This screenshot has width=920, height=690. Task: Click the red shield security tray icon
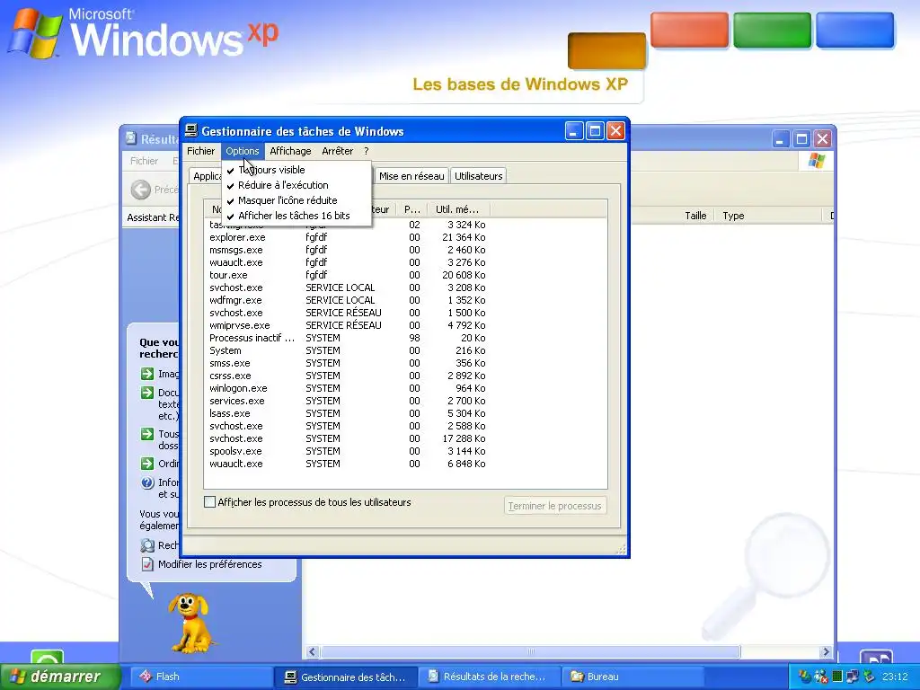pyautogui.click(x=821, y=677)
